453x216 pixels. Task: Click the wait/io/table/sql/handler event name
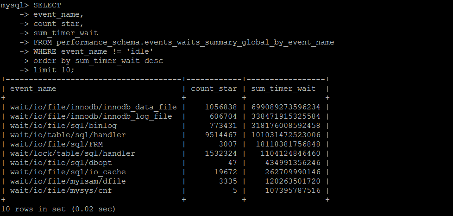pos(68,135)
